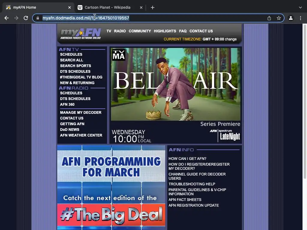Open NEW & RETURNING link
The width and height of the screenshot is (307, 230).
click(77, 83)
